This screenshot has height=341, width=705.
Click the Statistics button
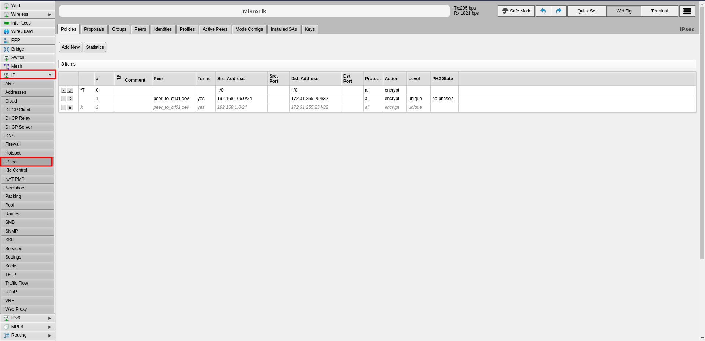click(95, 47)
